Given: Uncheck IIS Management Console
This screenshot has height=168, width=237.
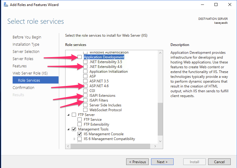Looking at the screenshot, I should 80,134.
